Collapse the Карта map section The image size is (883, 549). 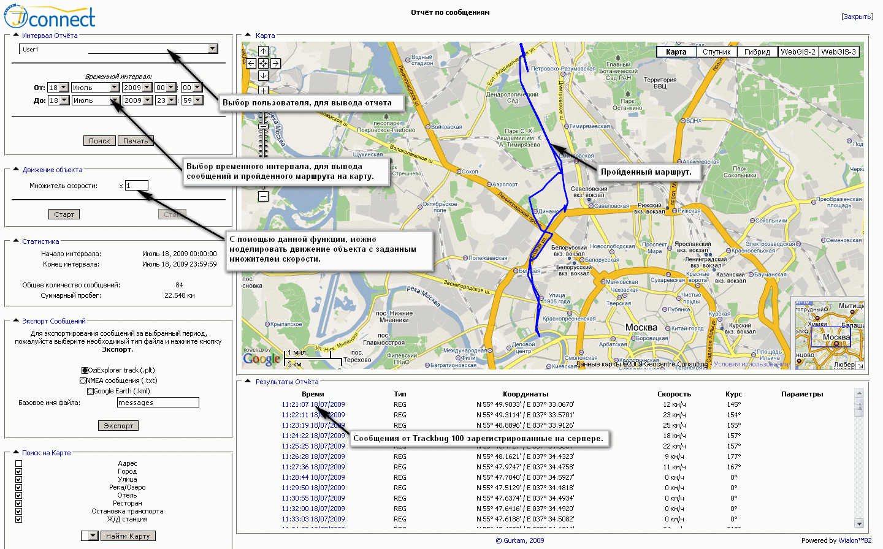tap(248, 36)
